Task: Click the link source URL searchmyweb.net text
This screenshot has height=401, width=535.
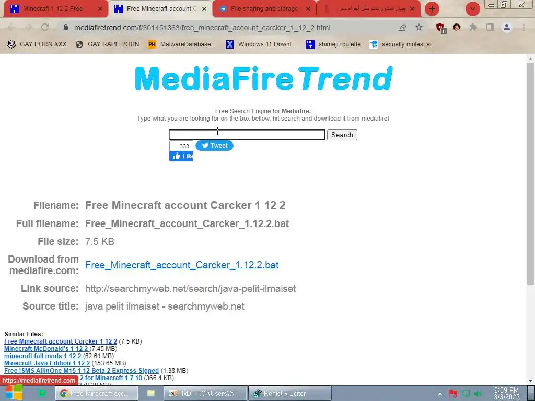Action: click(190, 288)
